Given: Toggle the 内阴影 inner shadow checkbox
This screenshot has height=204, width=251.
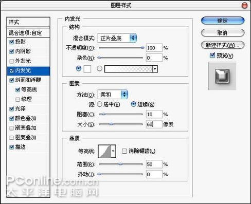Looking at the screenshot, I should [x=11, y=51].
